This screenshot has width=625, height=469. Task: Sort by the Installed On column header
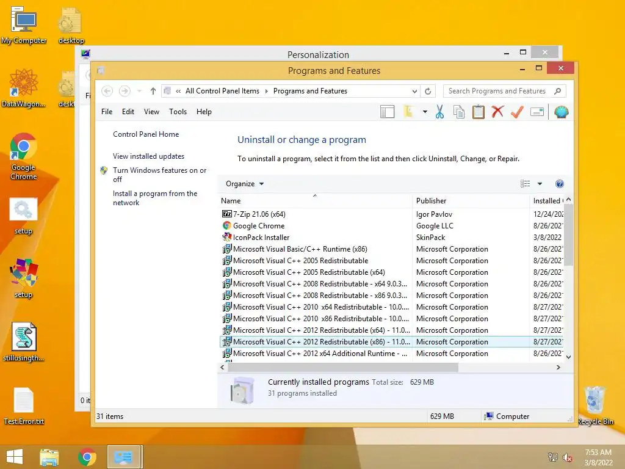(x=547, y=201)
